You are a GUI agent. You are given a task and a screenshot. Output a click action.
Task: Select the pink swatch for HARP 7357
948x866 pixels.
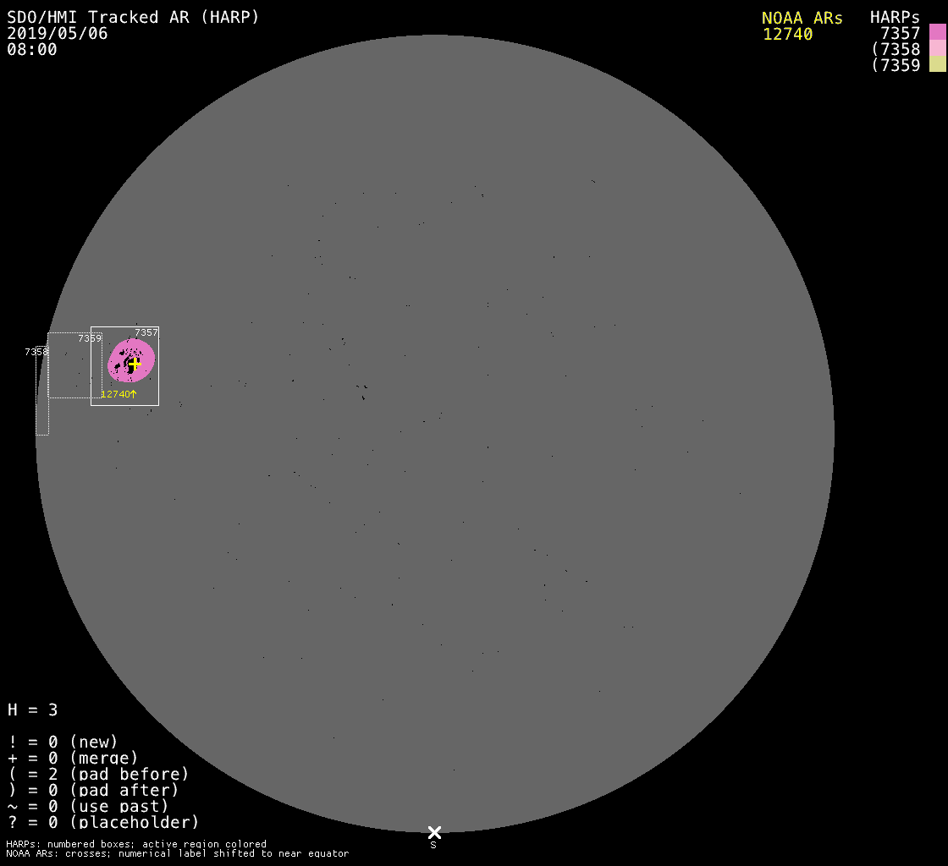coord(937,32)
